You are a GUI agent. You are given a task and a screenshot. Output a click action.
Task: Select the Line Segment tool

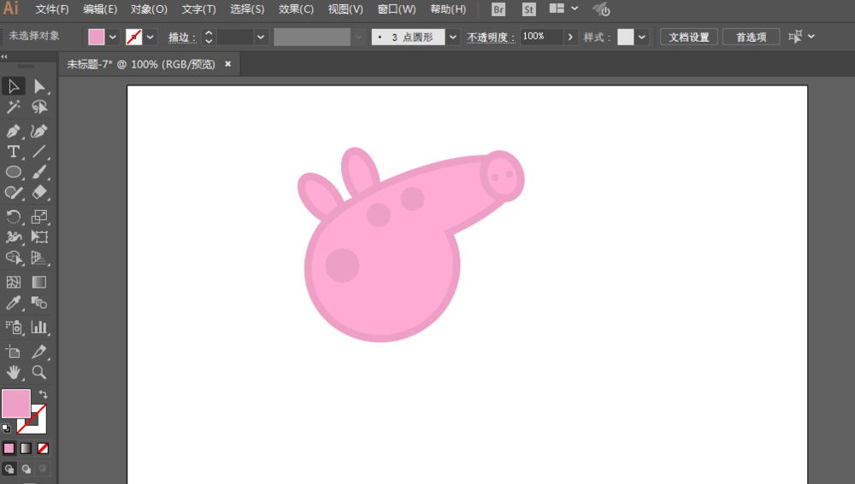point(39,151)
